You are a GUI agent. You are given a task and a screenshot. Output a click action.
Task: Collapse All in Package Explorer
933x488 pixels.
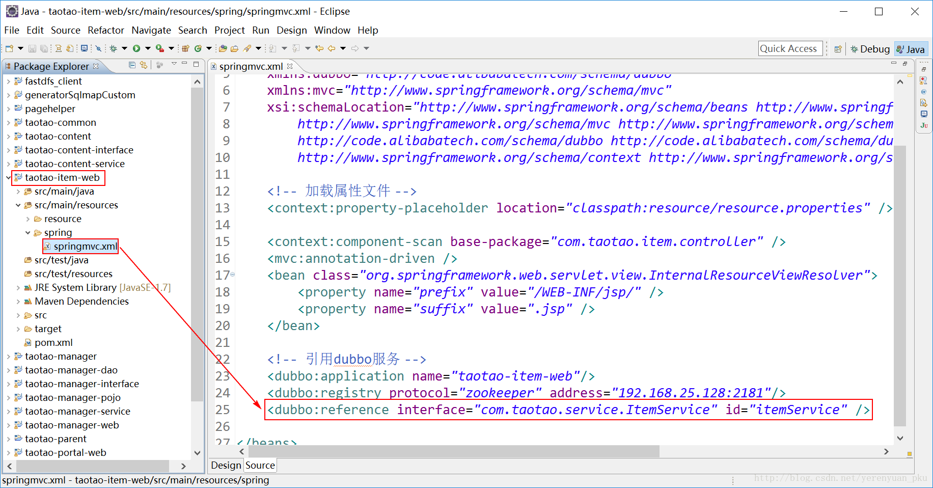[132, 65]
